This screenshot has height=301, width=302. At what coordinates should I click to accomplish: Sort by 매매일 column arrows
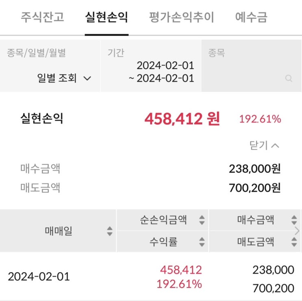point(109,231)
